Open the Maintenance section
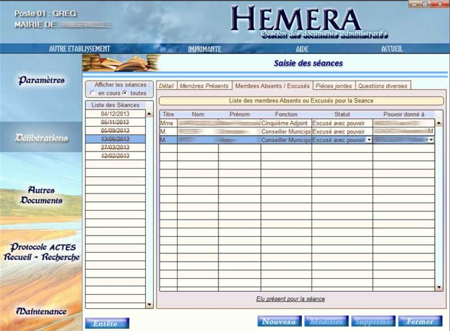Image resolution: width=450 pixels, height=331 pixels. click(x=41, y=311)
